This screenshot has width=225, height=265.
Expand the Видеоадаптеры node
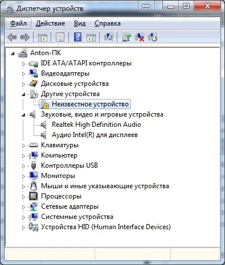[23, 74]
